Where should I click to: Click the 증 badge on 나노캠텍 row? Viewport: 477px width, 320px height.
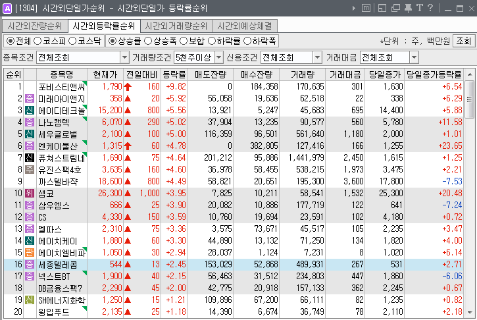pyautogui.click(x=29, y=122)
